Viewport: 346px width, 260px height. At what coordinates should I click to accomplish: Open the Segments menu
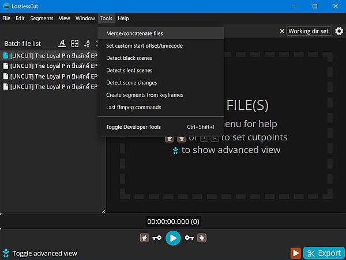(42, 18)
